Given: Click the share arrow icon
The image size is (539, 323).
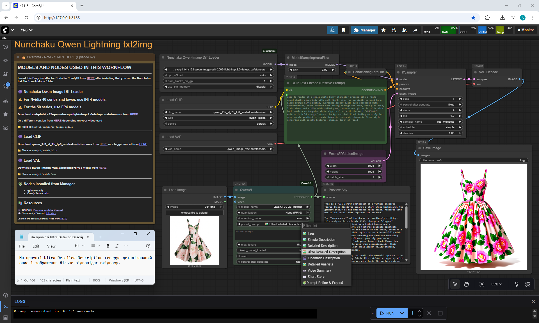Looking at the screenshot, I should 415,30.
